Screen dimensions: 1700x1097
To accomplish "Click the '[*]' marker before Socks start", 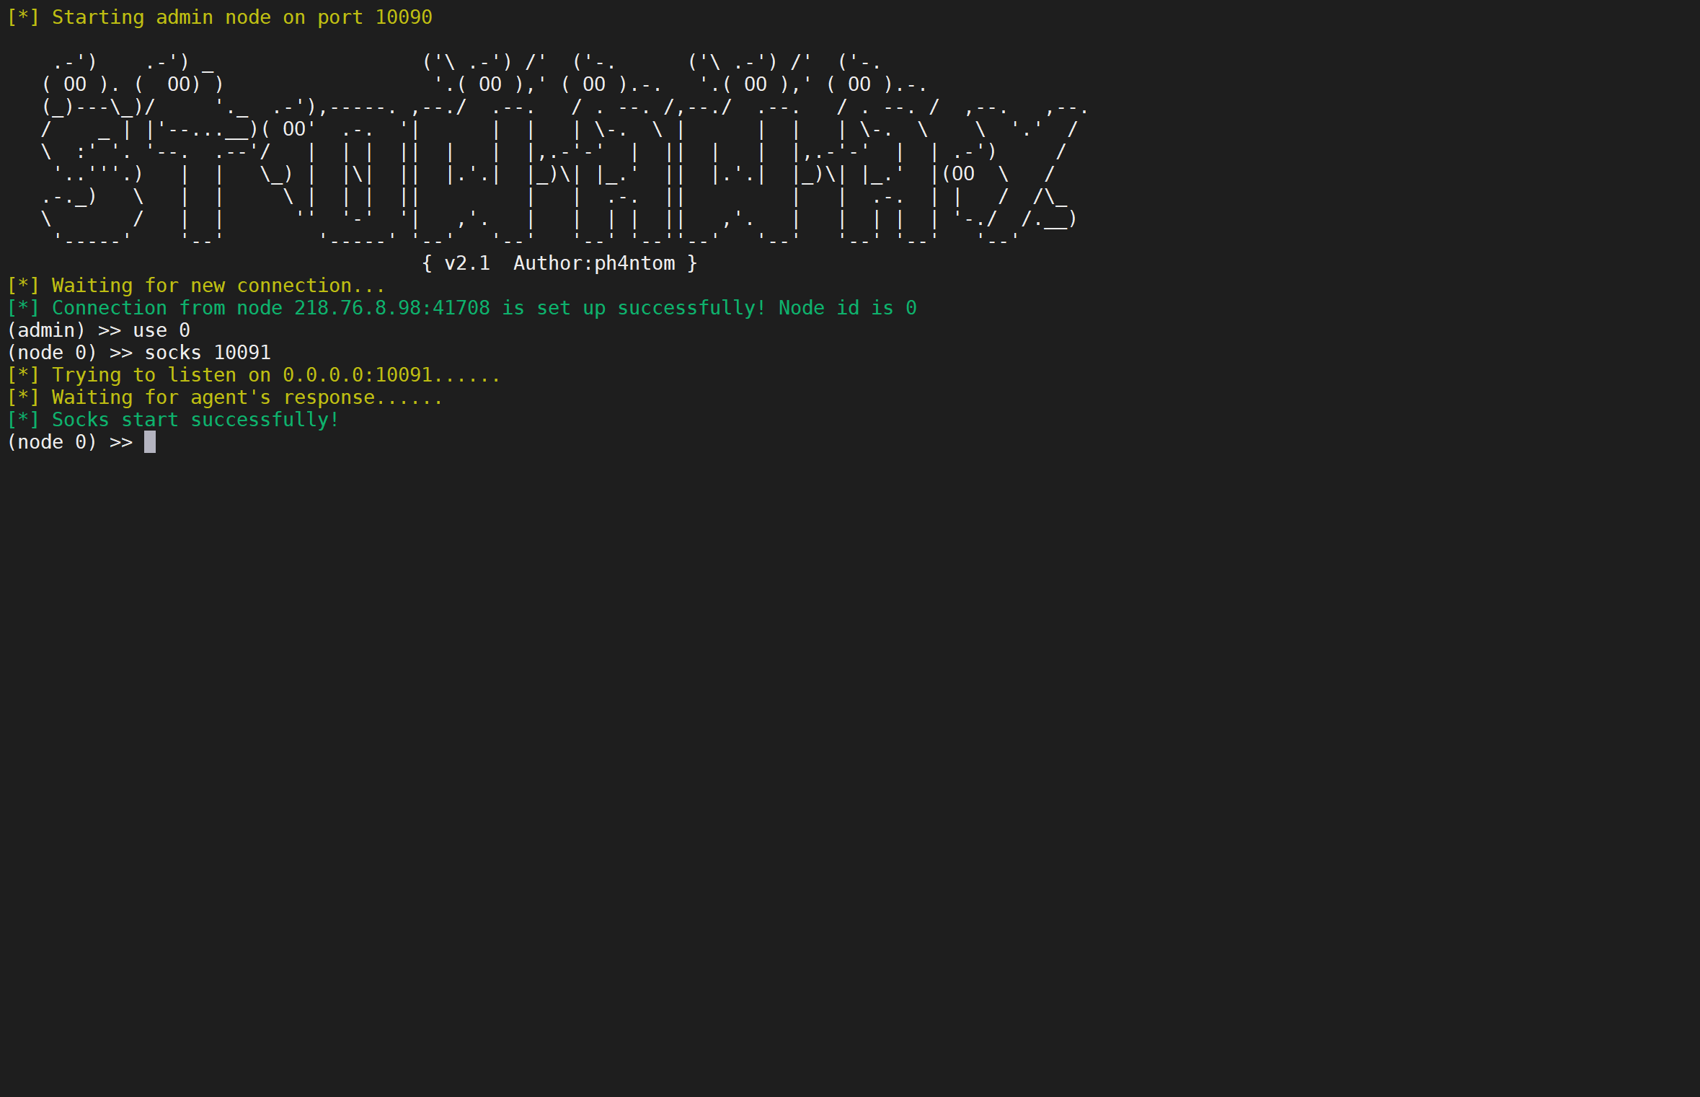I will pyautogui.click(x=22, y=420).
